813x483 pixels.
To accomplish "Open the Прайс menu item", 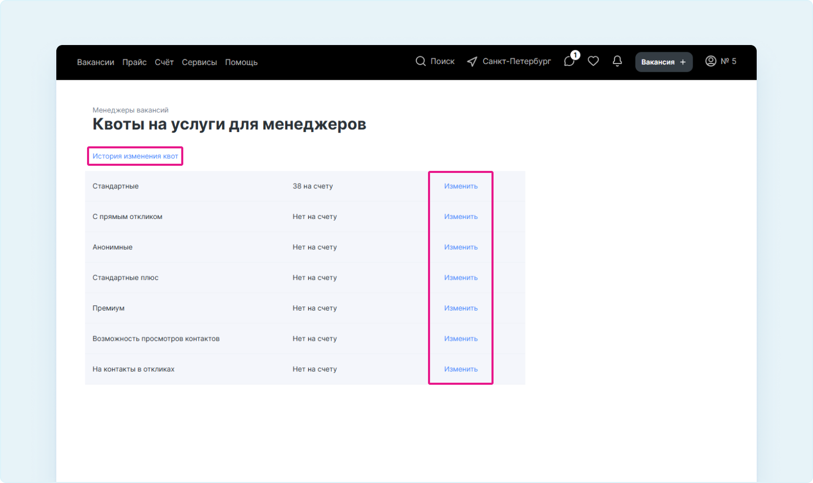I will pos(135,62).
